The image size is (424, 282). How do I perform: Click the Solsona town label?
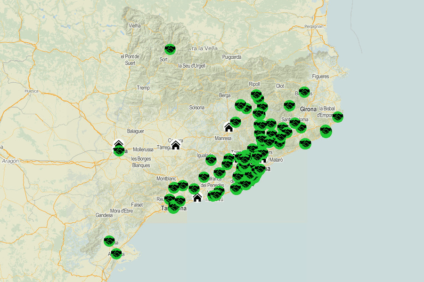[196, 108]
